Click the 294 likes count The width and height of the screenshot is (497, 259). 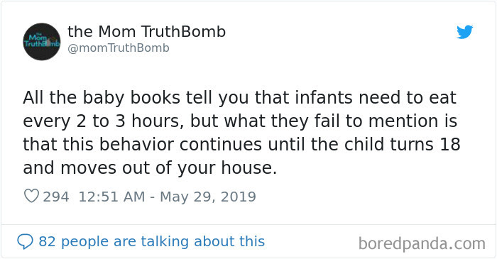tap(56, 197)
